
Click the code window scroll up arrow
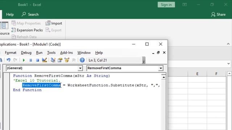(x=163, y=77)
